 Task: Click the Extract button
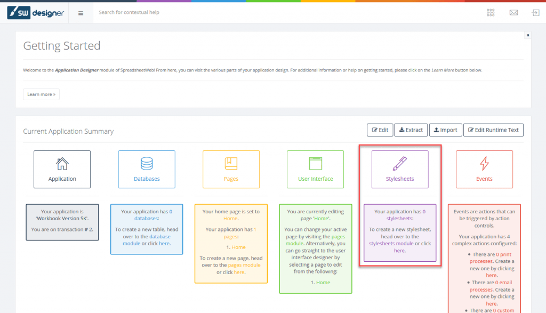pyautogui.click(x=411, y=130)
